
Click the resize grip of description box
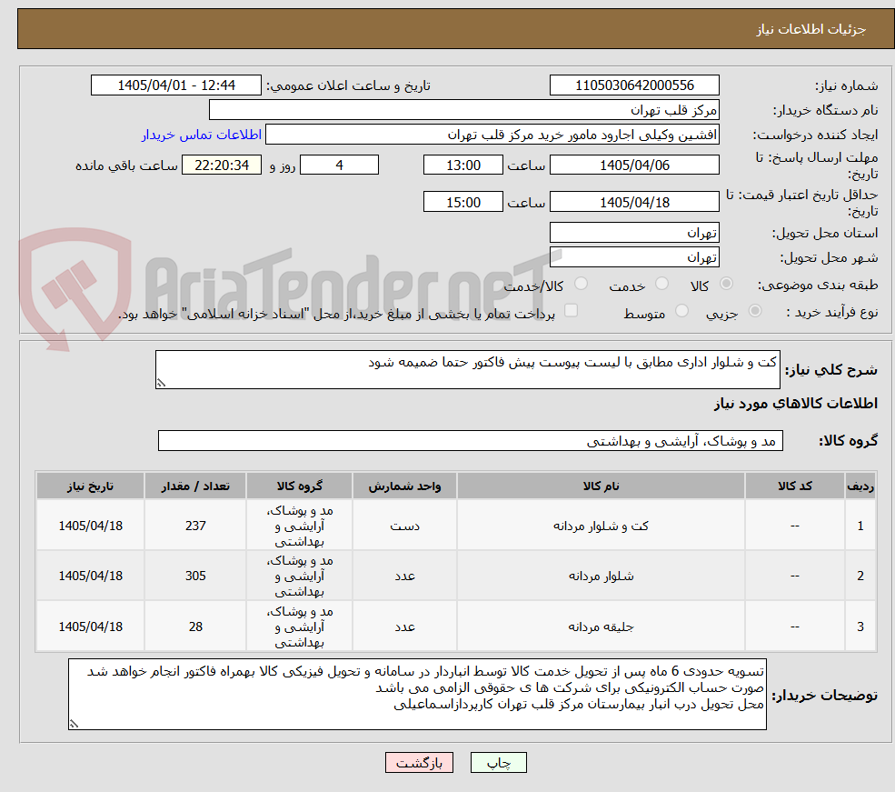(x=161, y=383)
